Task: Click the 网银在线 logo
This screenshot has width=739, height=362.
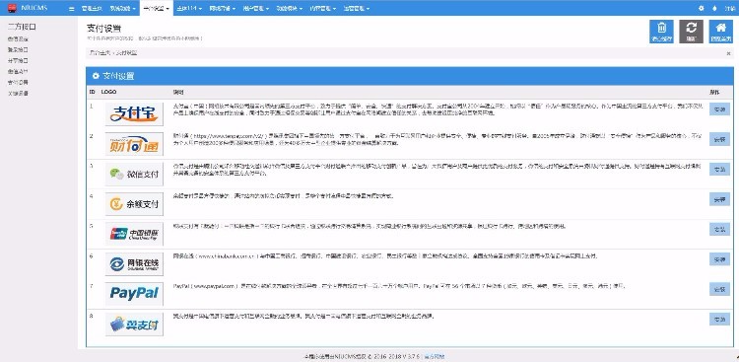Action: point(134,263)
